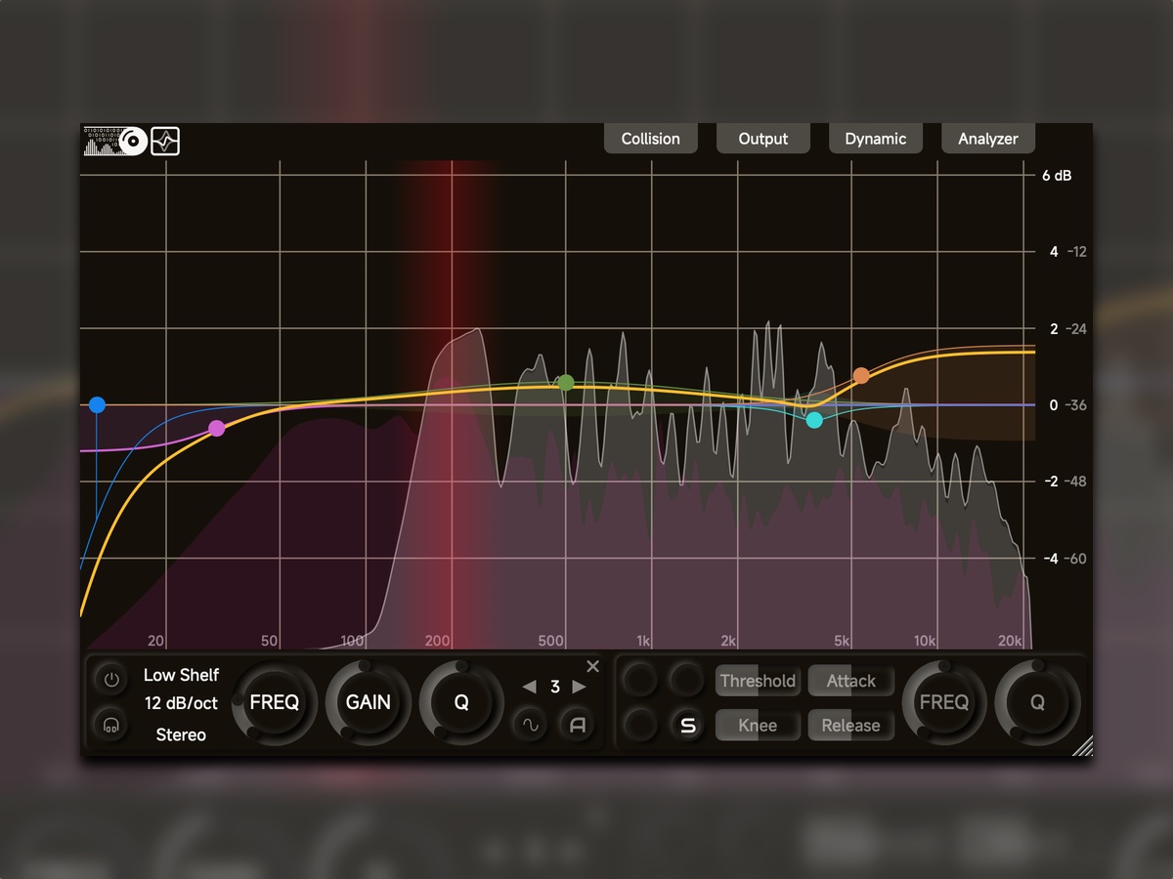
Task: Open the Low Shelf filter type selector
Action: tap(181, 675)
